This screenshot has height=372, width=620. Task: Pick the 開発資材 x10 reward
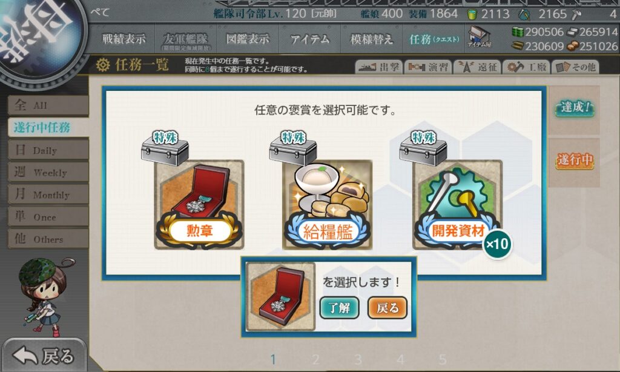pyautogui.click(x=458, y=205)
